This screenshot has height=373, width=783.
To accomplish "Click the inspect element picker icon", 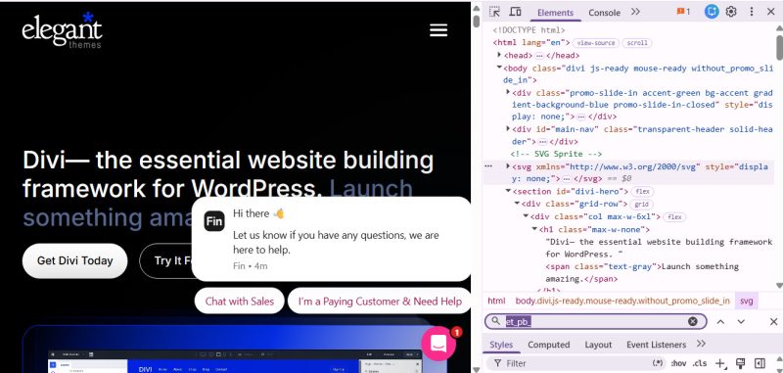I will (x=494, y=12).
